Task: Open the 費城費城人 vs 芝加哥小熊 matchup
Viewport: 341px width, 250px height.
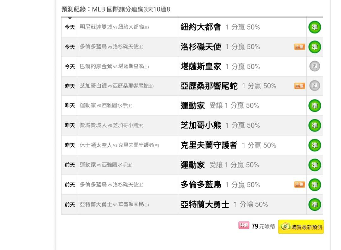Action: pos(111,125)
